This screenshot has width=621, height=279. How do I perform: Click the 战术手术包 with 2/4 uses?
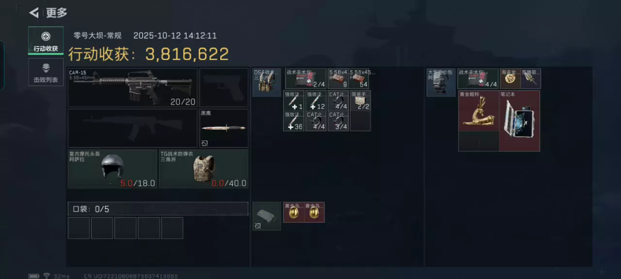pos(306,78)
